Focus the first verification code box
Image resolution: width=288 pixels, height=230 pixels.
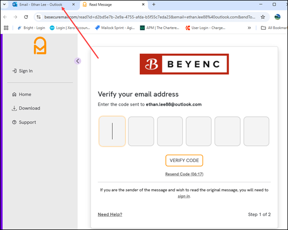[x=112, y=131]
